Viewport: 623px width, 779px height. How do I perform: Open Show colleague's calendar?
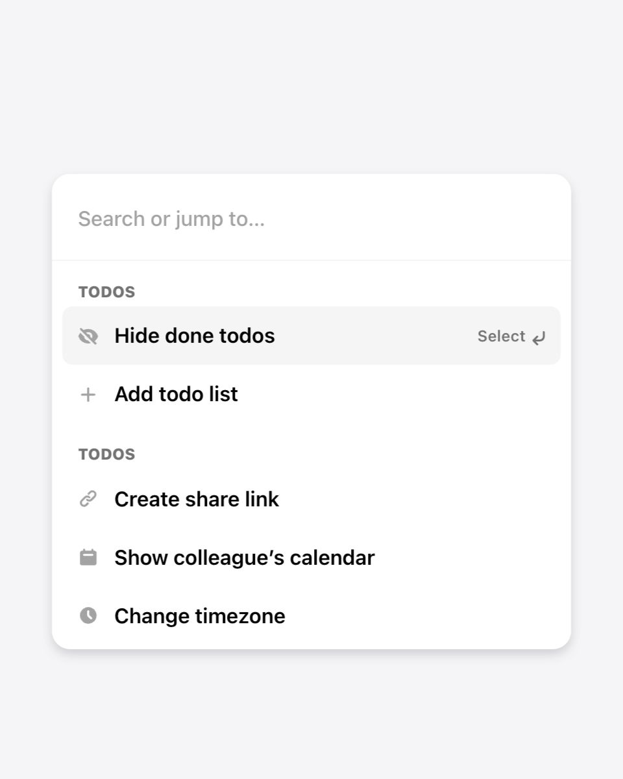[311, 558]
